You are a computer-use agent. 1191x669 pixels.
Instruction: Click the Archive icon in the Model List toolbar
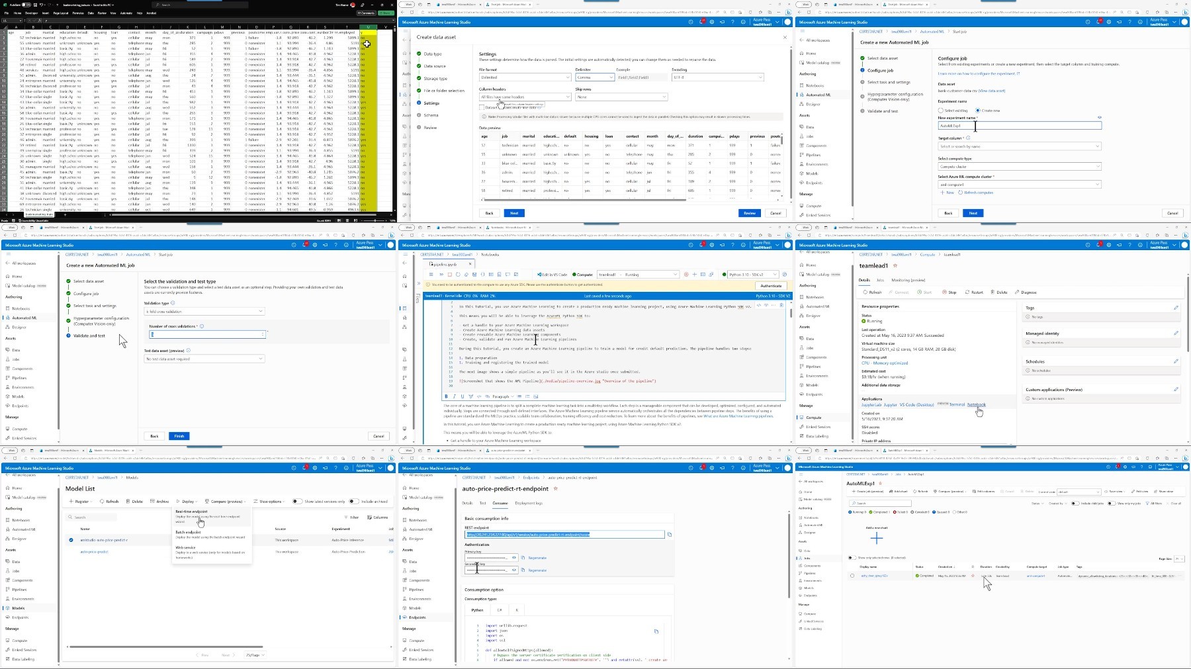point(152,502)
